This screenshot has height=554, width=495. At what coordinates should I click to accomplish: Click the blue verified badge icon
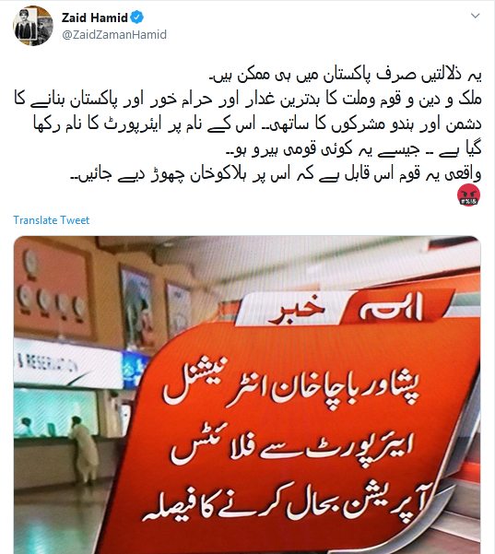(137, 18)
